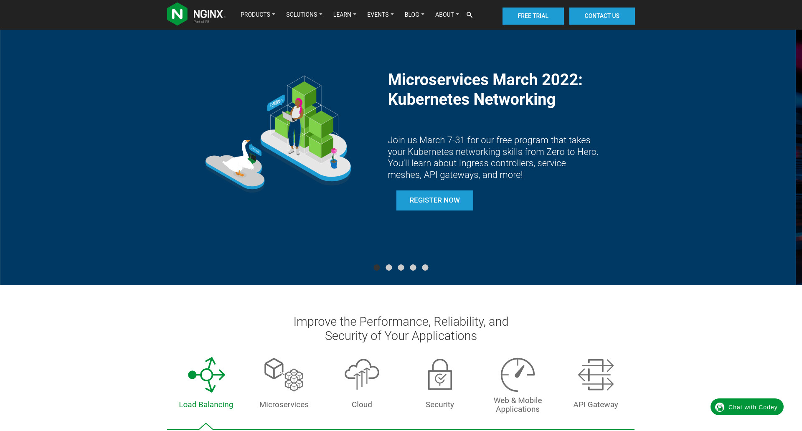The width and height of the screenshot is (802, 431).
Task: Expand the Solutions dropdown menu
Action: point(304,15)
